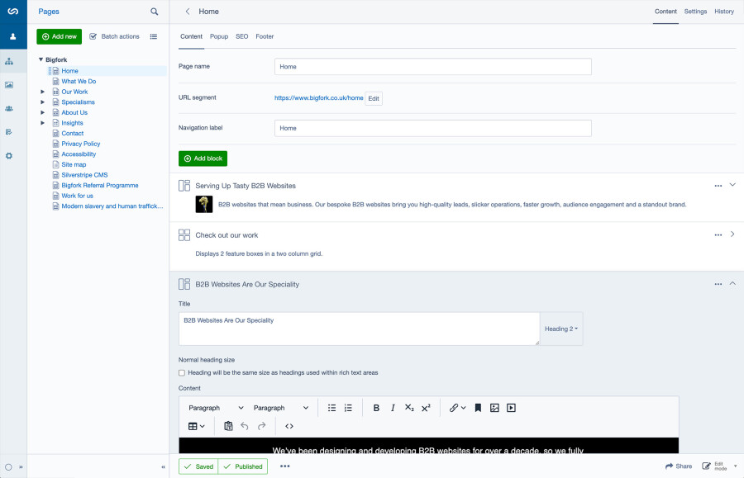This screenshot has height=478, width=744.
Task: Open the History tab
Action: point(723,12)
